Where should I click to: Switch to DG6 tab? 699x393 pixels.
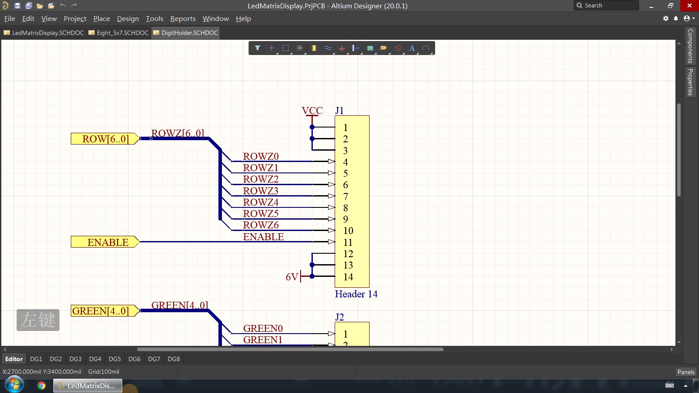click(135, 359)
